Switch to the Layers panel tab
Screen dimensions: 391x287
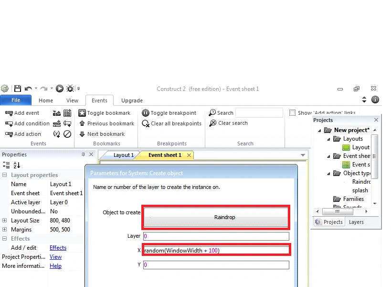pos(356,222)
